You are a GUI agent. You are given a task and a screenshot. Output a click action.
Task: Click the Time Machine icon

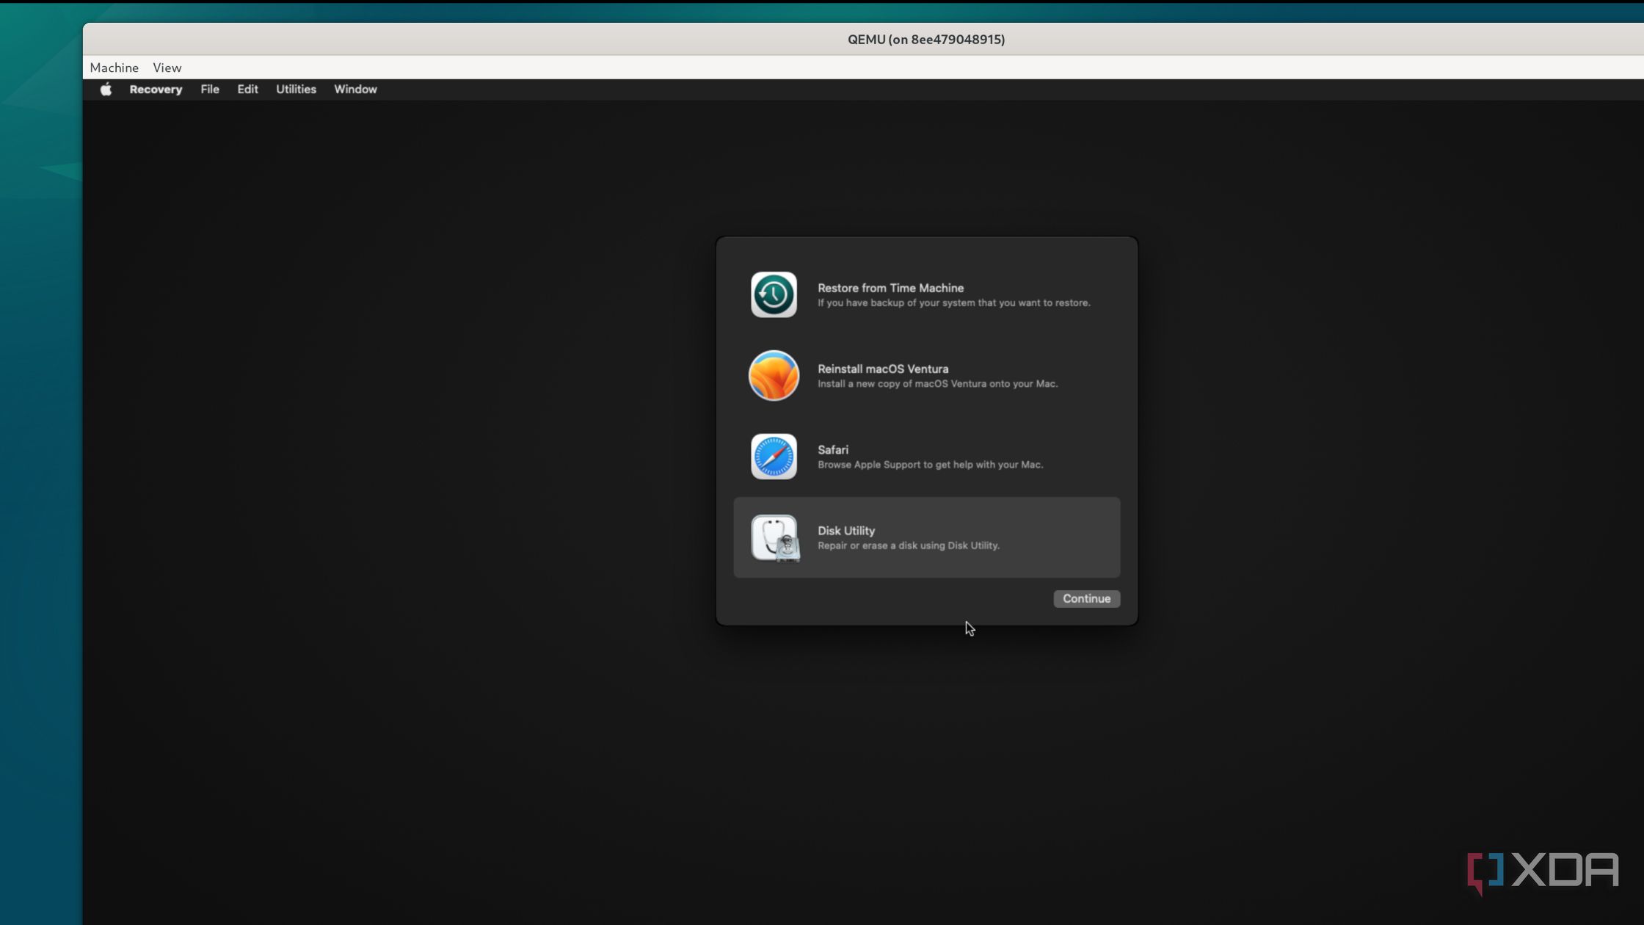pyautogui.click(x=774, y=294)
